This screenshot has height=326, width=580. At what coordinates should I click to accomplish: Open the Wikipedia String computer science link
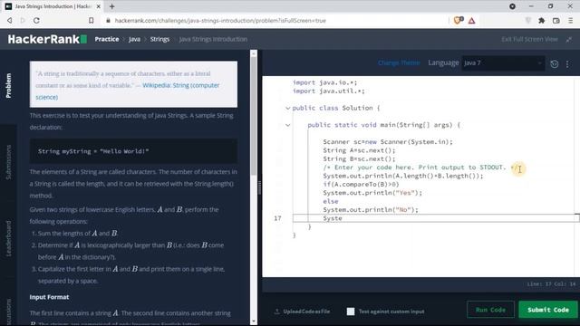pyautogui.click(x=128, y=91)
